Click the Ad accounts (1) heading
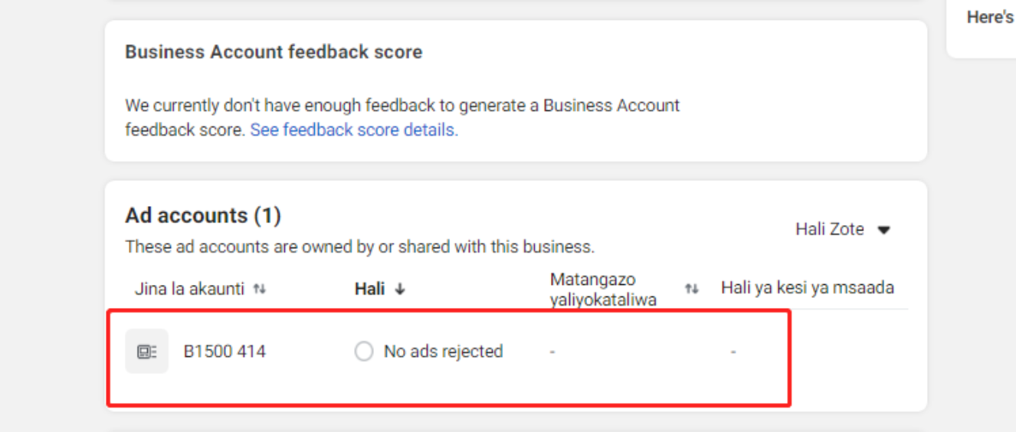The width and height of the screenshot is (1016, 432). (x=203, y=216)
